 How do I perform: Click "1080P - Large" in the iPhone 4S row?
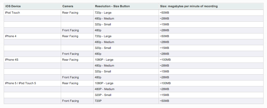104,60
